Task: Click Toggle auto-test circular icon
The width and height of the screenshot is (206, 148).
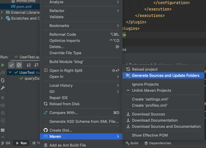Action: 3,80
